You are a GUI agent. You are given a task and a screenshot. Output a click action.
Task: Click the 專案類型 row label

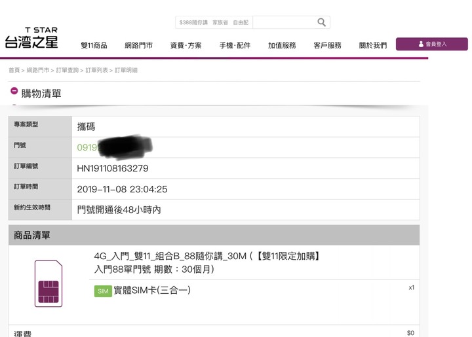click(26, 124)
